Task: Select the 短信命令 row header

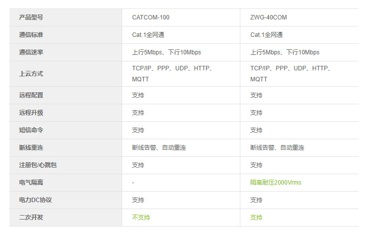Action: [x=31, y=130]
